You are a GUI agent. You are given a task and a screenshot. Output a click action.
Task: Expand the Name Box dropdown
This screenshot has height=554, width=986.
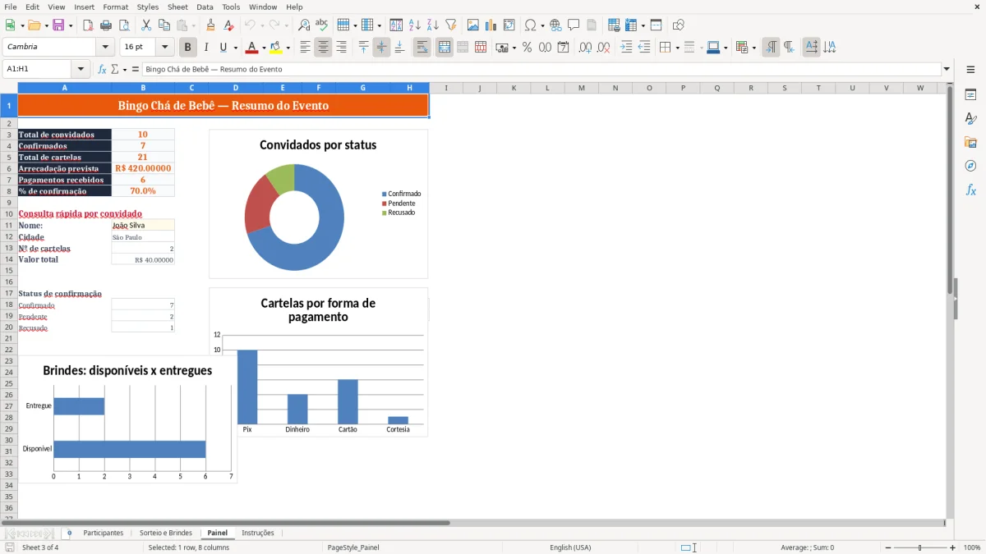81,69
